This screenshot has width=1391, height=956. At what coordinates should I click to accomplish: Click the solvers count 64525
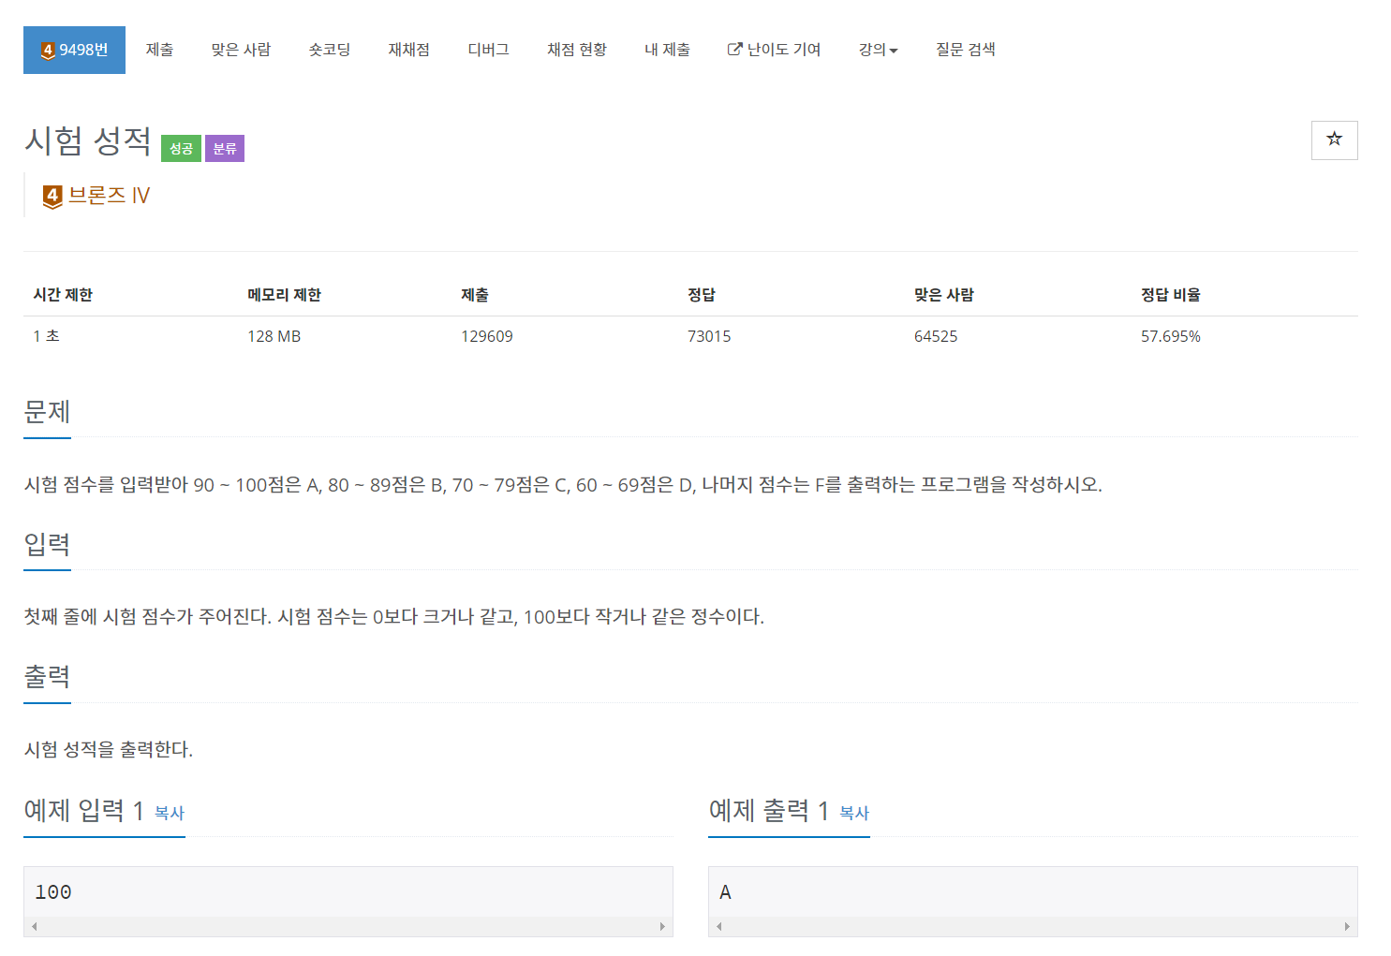[x=936, y=336]
